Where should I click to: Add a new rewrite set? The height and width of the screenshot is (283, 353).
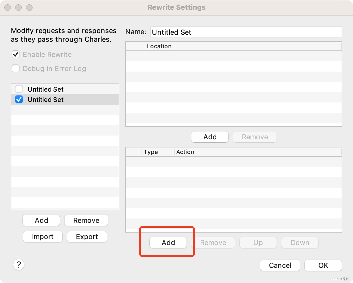coord(41,220)
